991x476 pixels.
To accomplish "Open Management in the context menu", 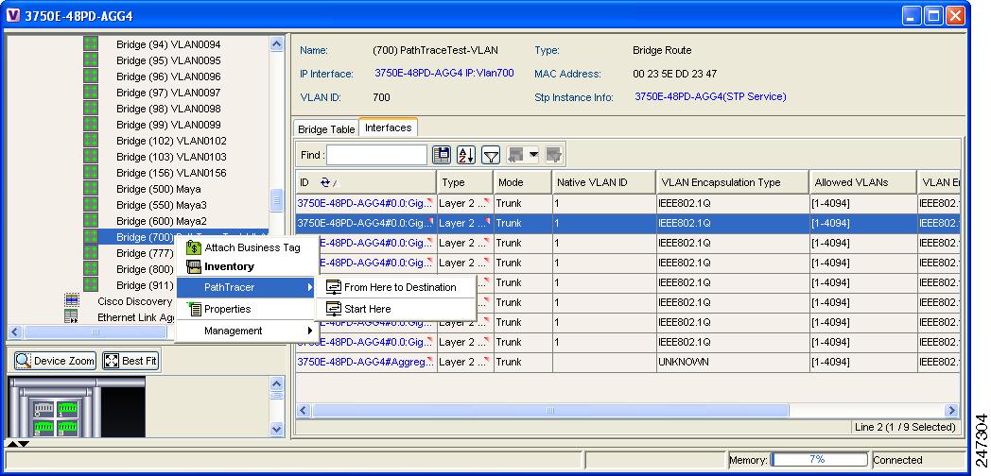I will point(247,331).
